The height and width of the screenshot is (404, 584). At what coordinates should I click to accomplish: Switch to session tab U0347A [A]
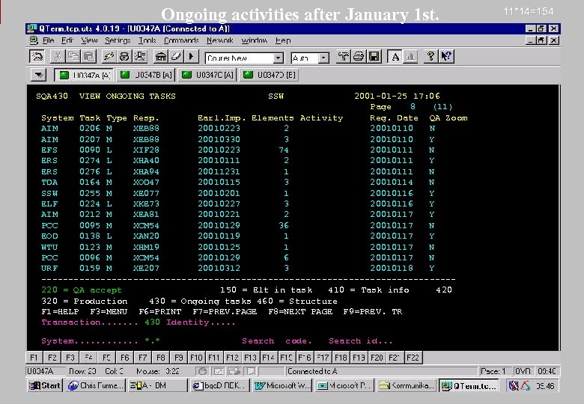(x=84, y=75)
